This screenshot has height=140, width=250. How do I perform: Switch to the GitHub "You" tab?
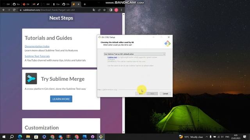(16, 4)
